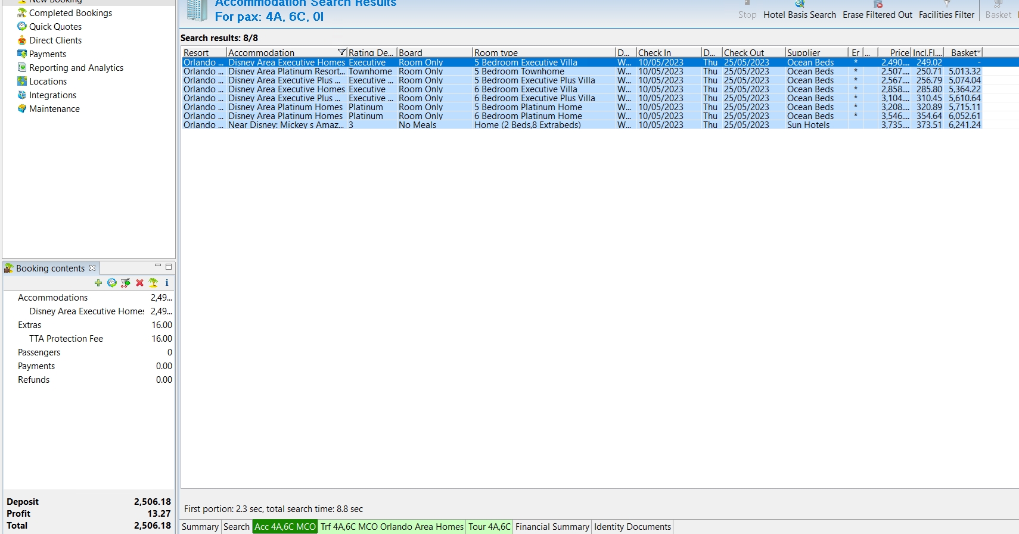Click the Quick Quotes clock icon
The image size is (1019, 534).
click(22, 26)
